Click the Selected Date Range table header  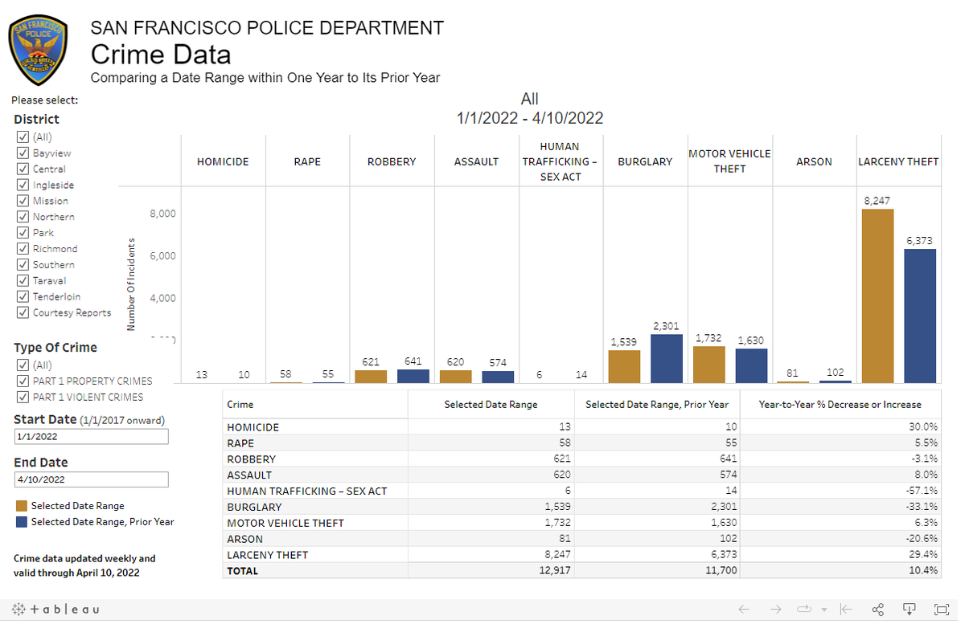(491, 405)
